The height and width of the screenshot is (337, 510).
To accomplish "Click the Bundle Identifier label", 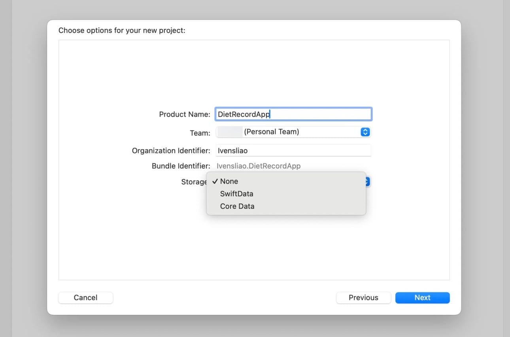I will pyautogui.click(x=181, y=166).
